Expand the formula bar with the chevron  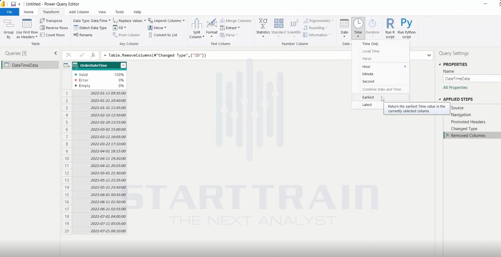click(x=429, y=55)
